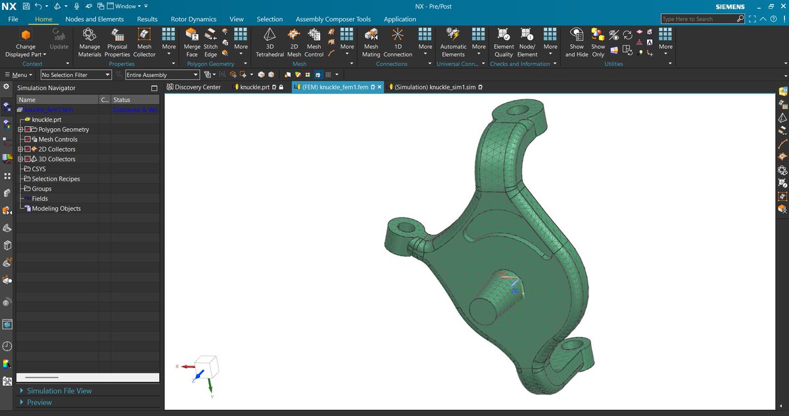The width and height of the screenshot is (789, 416).
Task: Maximize the Simulation Navigator panel
Action: (x=155, y=87)
